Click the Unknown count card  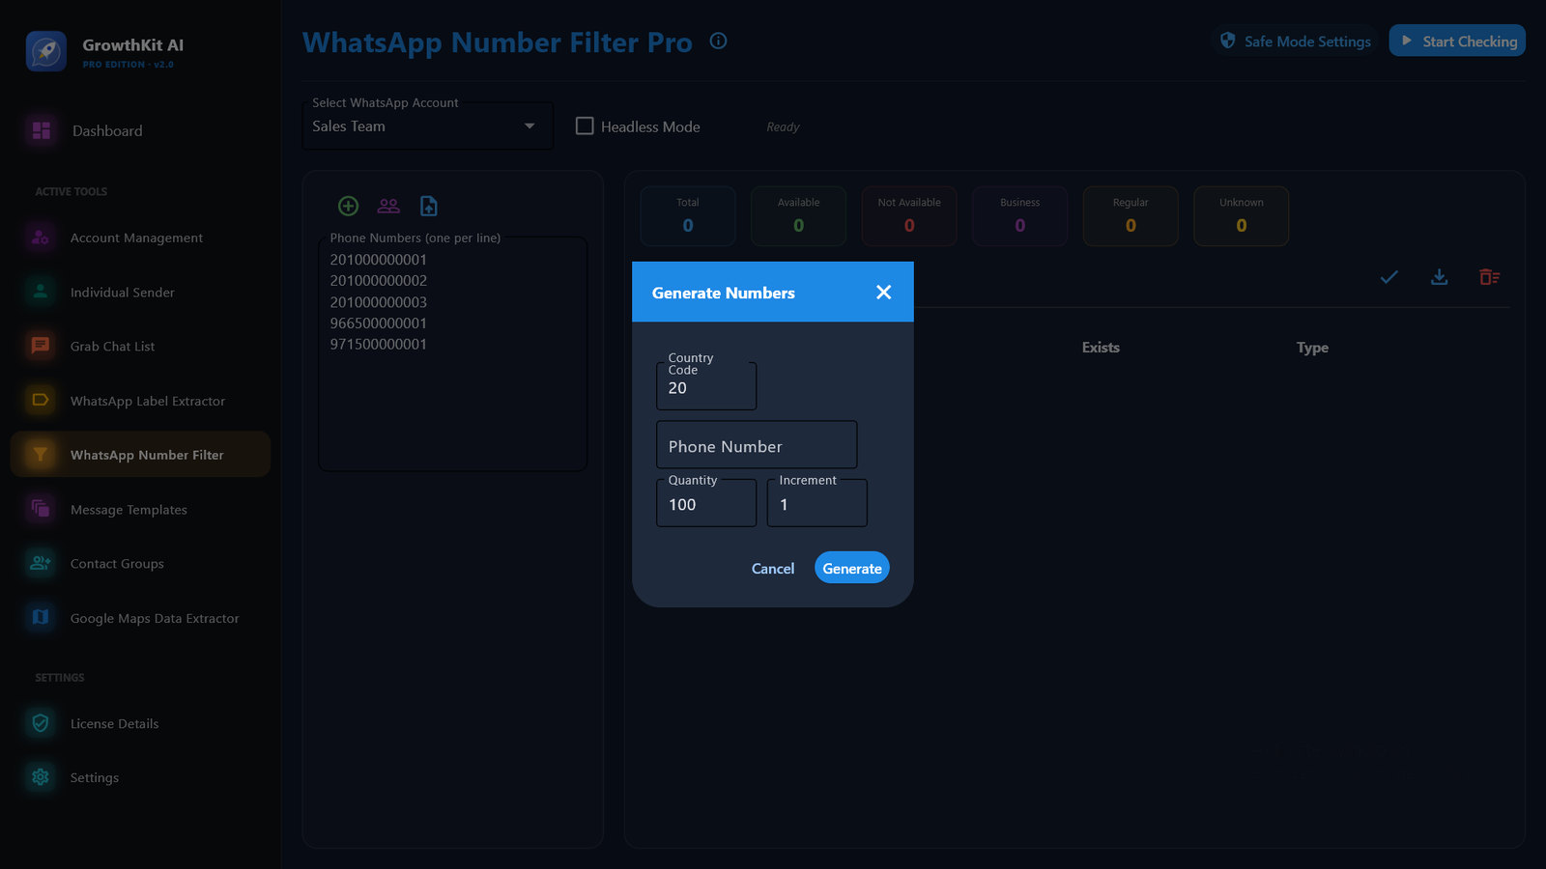1242,215
